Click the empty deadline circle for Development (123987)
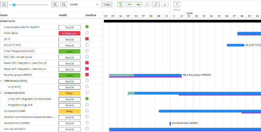 tap(87, 122)
